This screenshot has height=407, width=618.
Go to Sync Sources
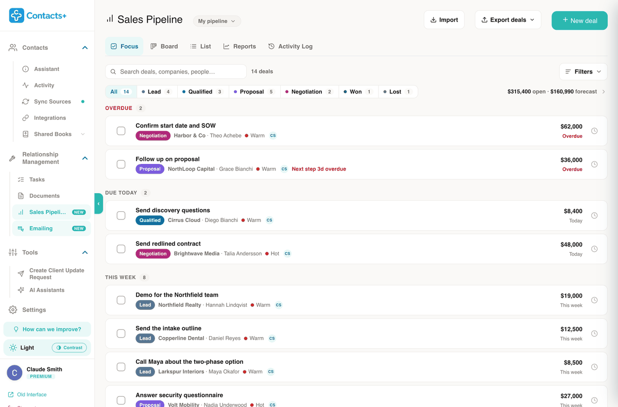pyautogui.click(x=52, y=102)
